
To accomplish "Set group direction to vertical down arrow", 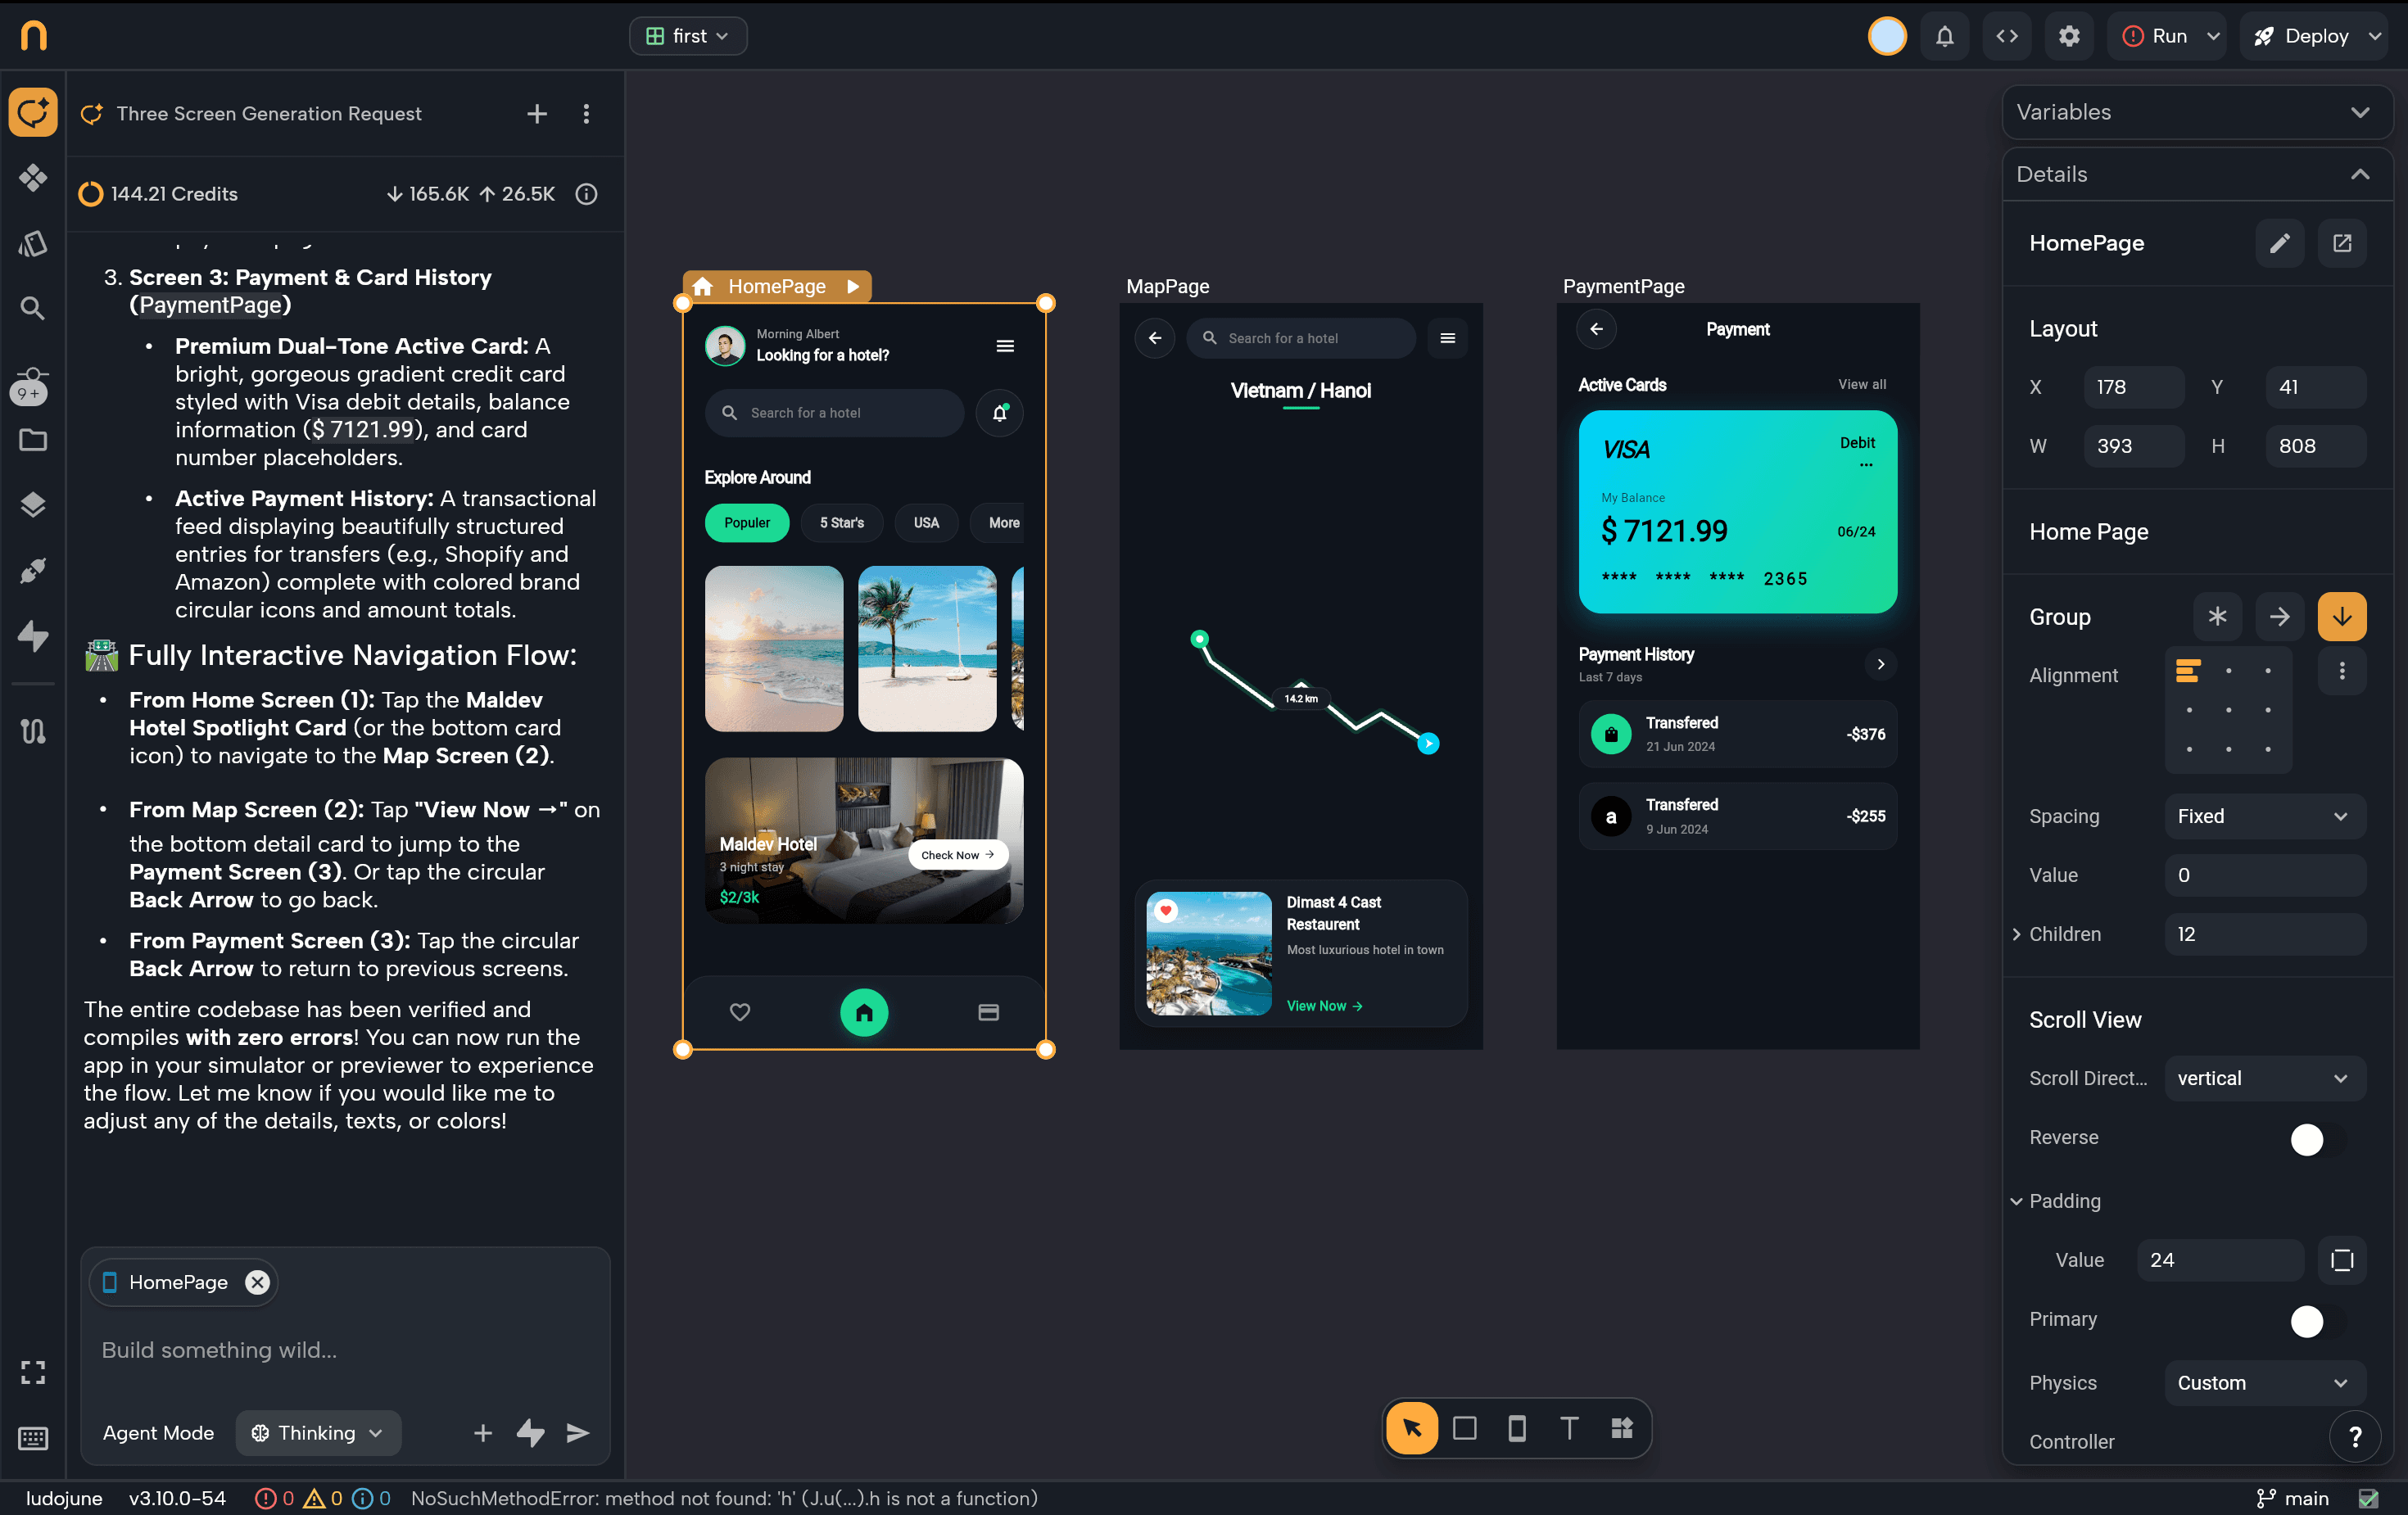I will coord(2342,616).
